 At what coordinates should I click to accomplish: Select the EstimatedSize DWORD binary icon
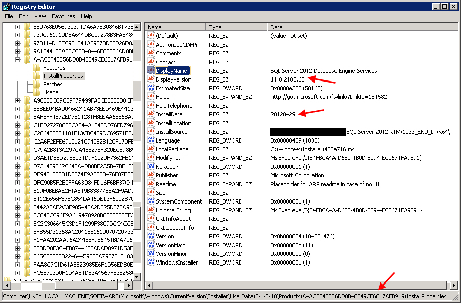pos(151,88)
